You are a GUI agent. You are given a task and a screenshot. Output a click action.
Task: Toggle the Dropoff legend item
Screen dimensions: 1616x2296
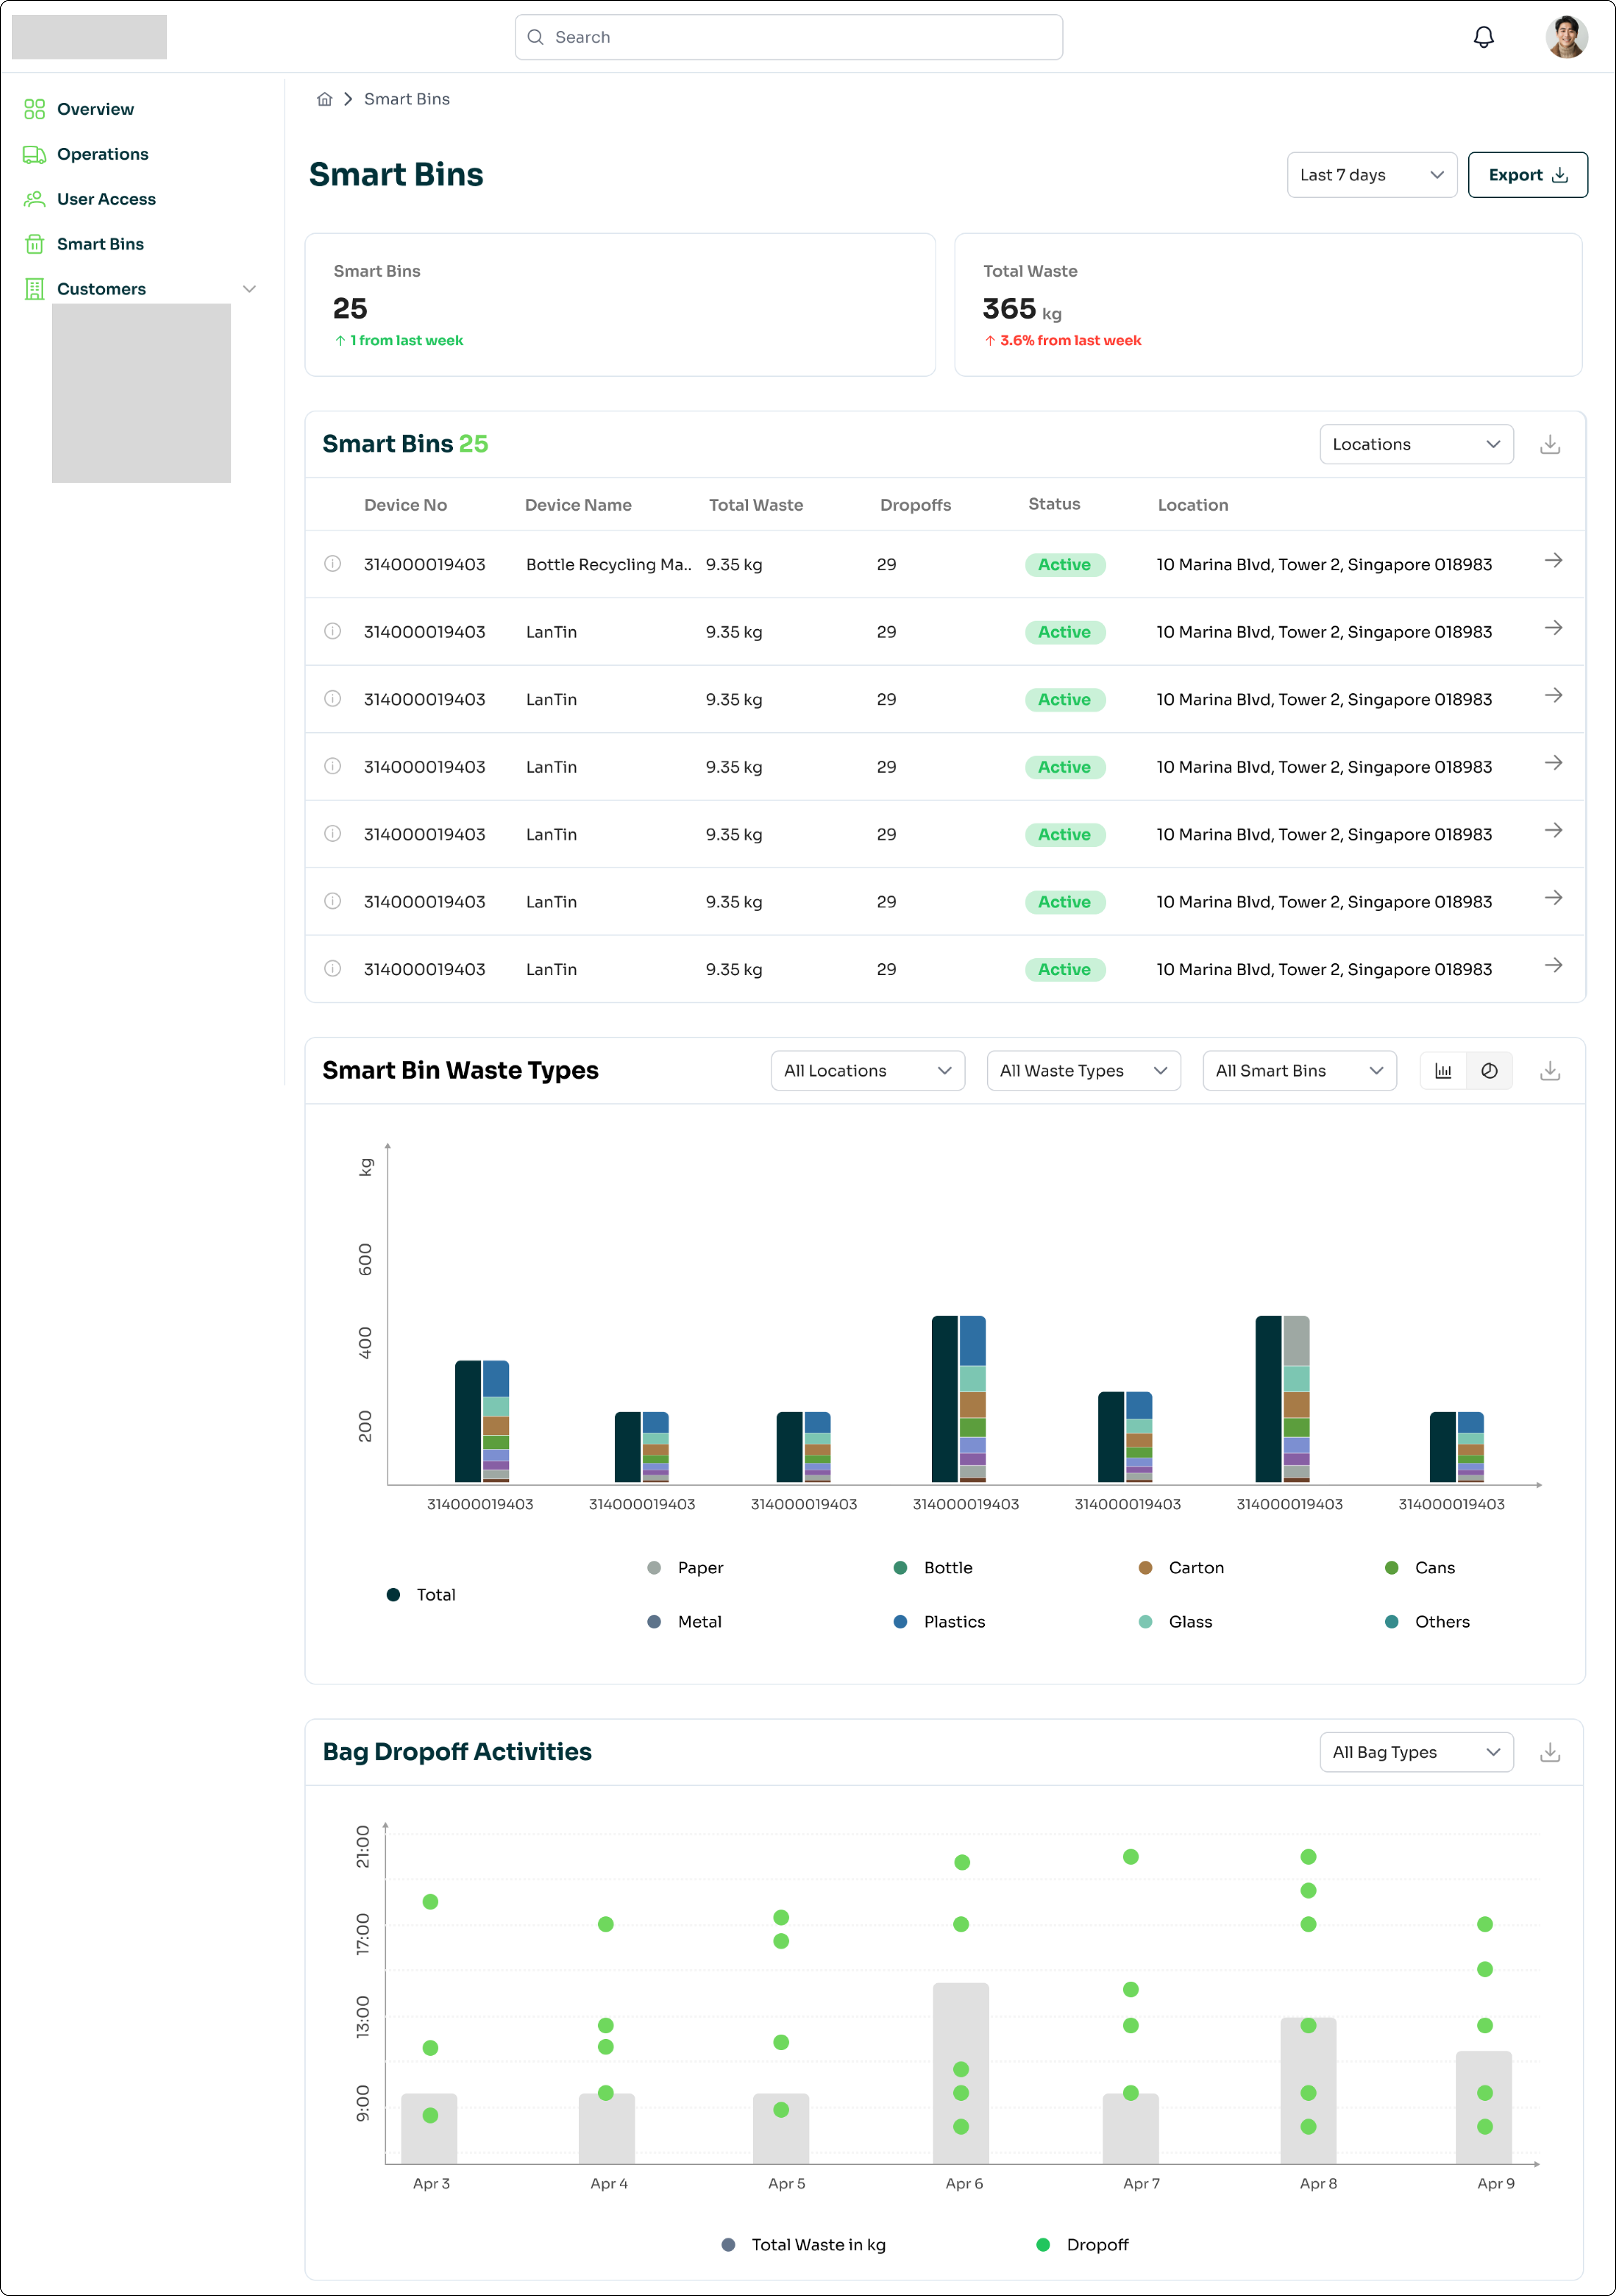point(1082,2245)
